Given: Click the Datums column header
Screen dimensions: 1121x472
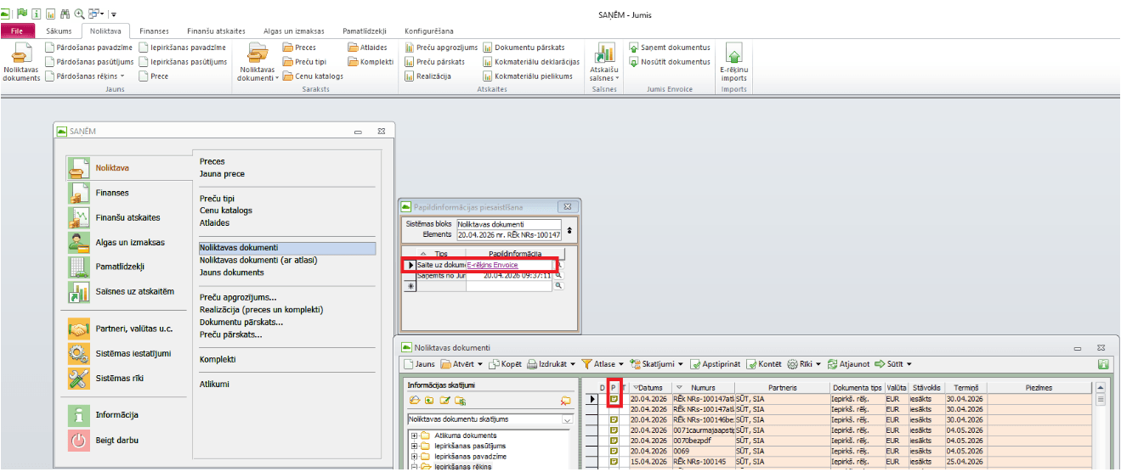Looking at the screenshot, I should [x=650, y=387].
